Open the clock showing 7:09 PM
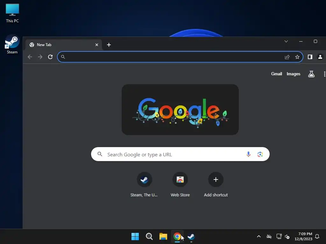The image size is (326, 244). pyautogui.click(x=303, y=236)
